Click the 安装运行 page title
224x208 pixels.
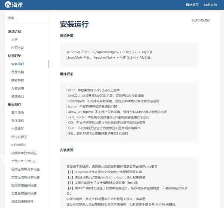(74, 24)
